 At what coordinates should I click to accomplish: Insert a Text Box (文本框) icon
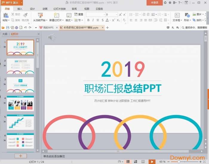[x=177, y=15]
